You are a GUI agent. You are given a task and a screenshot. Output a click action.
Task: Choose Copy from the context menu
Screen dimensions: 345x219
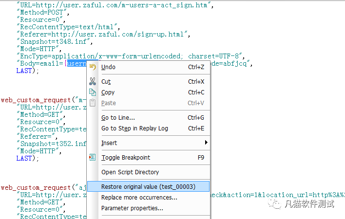(x=149, y=92)
